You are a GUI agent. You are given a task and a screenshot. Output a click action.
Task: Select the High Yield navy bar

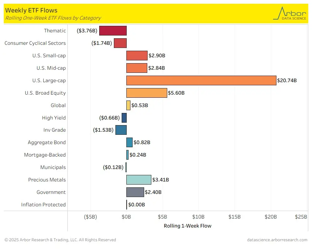pos(124,118)
